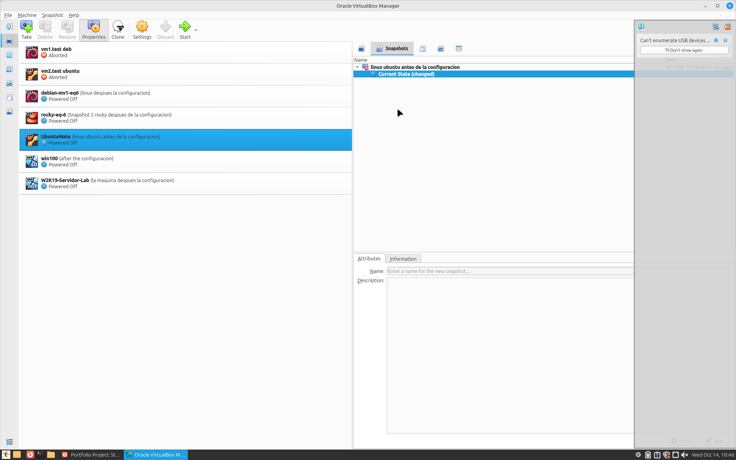This screenshot has width=736, height=460.
Task: Toggle the notification center exclamation icon
Action: click(641, 27)
